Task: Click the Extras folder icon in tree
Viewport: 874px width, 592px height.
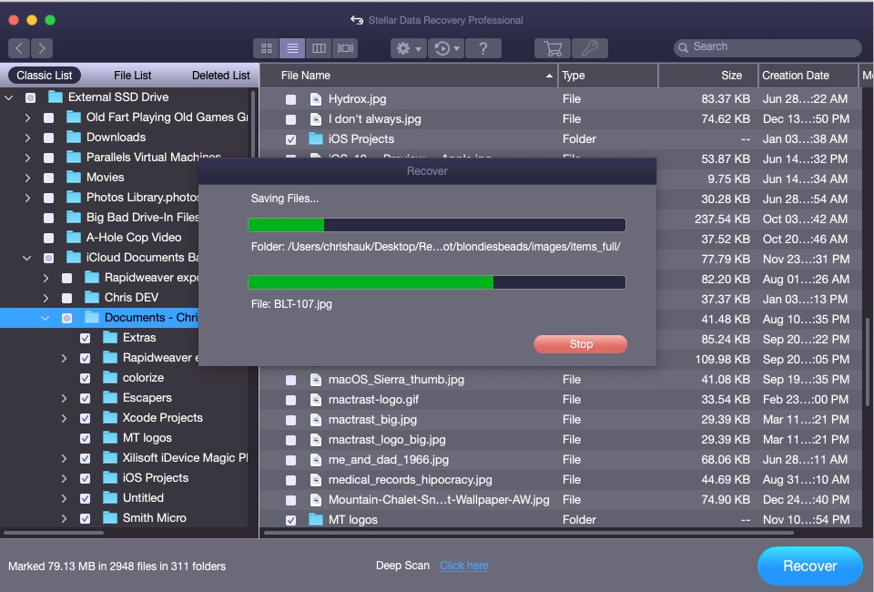Action: coord(110,337)
